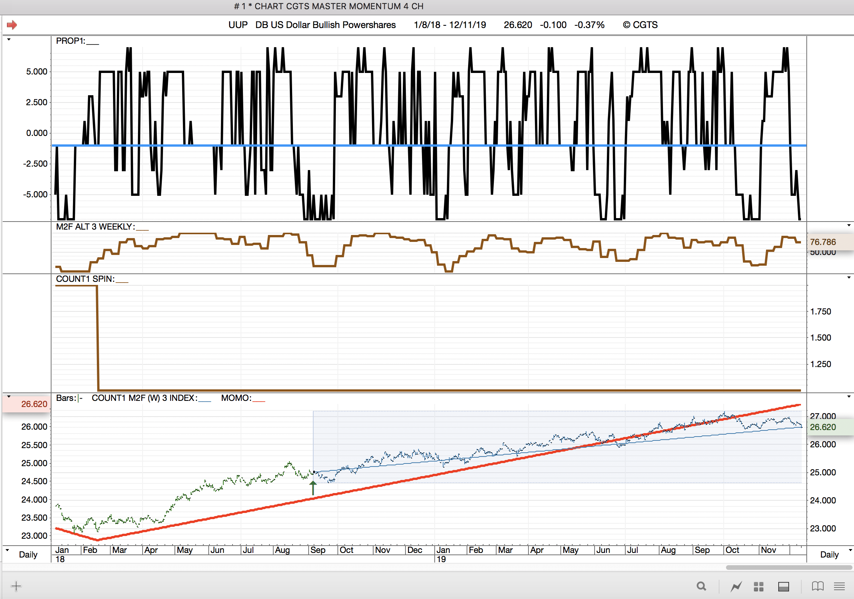Expand the PROP1 pane disclosure triangle
The width and height of the screenshot is (854, 599).
[x=8, y=40]
